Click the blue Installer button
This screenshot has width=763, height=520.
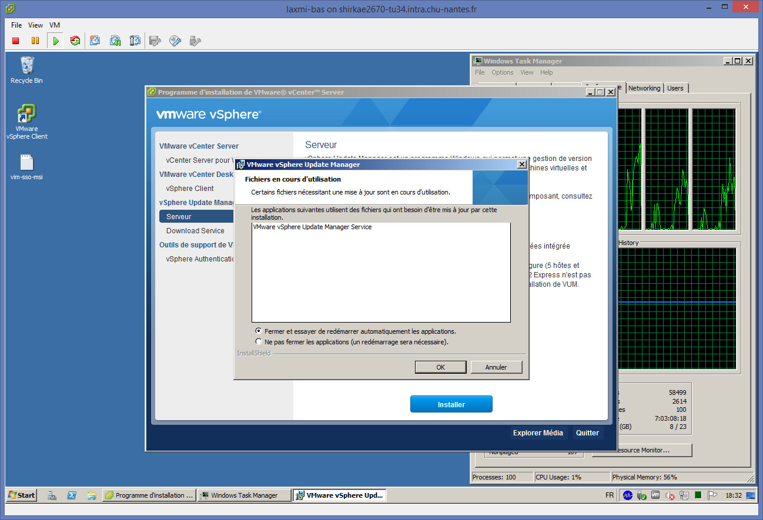coord(451,404)
